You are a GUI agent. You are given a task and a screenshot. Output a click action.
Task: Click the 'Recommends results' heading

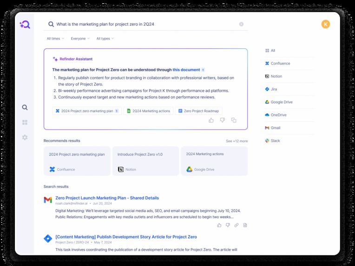62,141
